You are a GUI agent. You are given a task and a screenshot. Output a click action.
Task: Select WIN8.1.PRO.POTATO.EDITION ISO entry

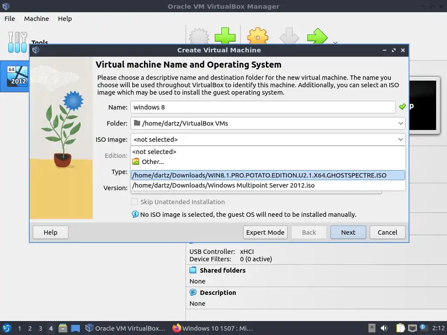click(268, 175)
